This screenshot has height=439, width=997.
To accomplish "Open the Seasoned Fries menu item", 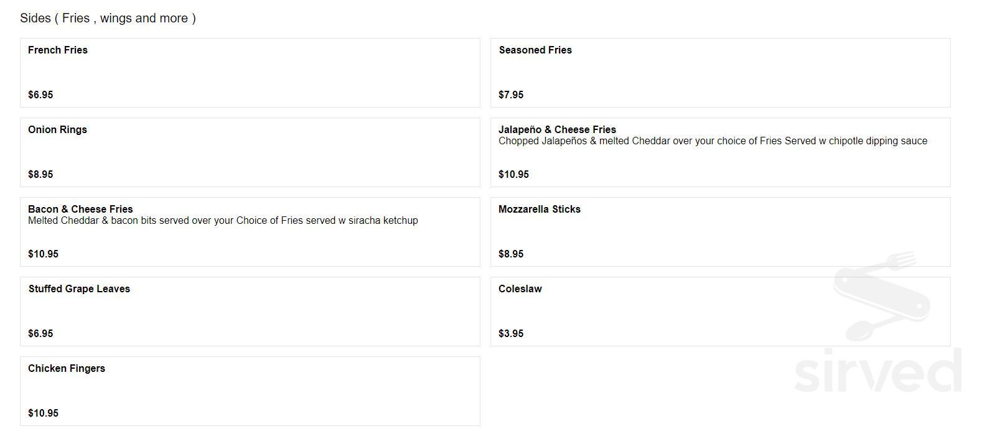I will coord(535,50).
